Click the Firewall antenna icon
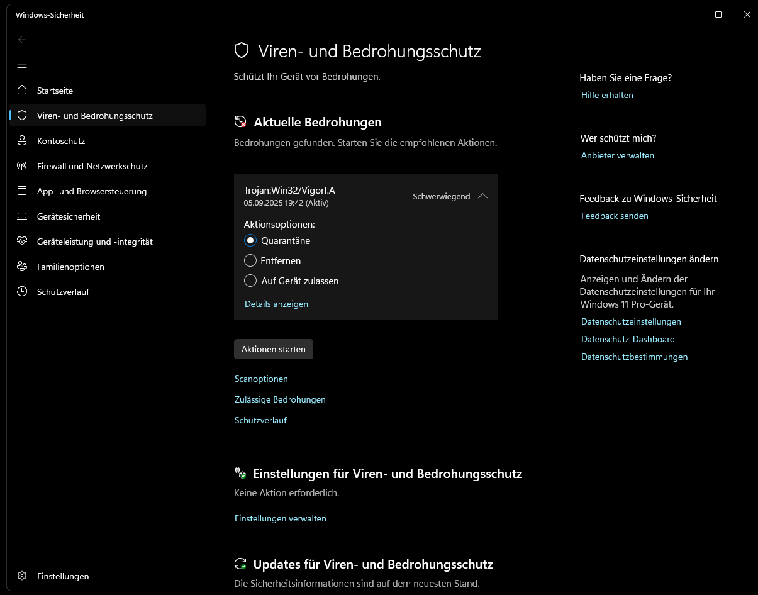758x595 pixels. coord(22,166)
